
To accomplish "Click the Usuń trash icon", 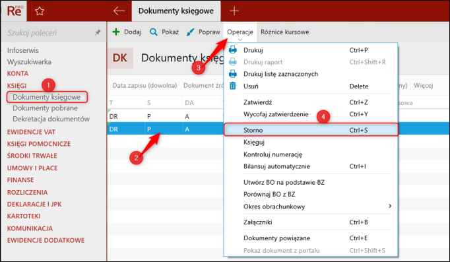I will tap(233, 86).
